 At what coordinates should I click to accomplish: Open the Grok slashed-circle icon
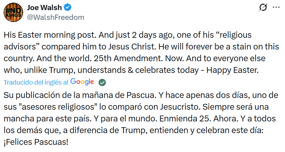tap(262, 7)
